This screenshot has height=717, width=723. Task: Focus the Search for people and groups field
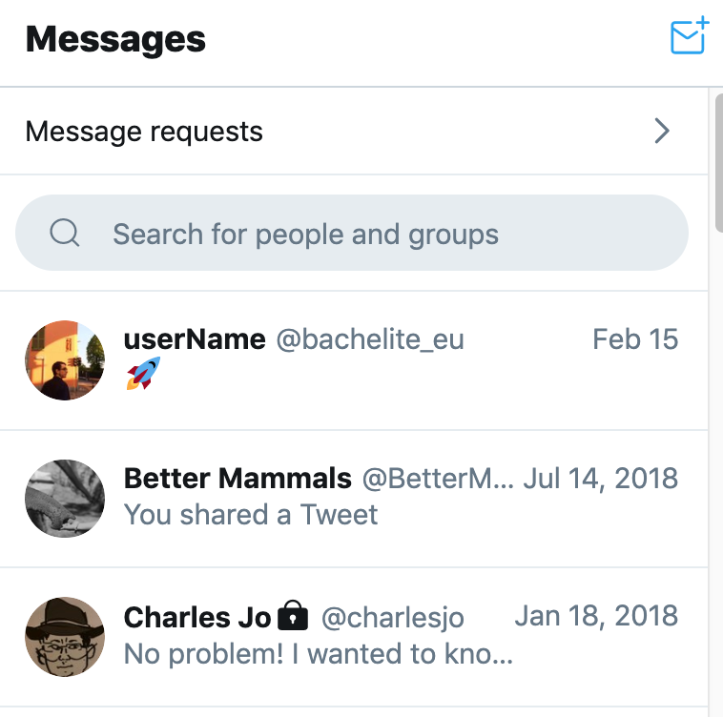click(x=352, y=233)
